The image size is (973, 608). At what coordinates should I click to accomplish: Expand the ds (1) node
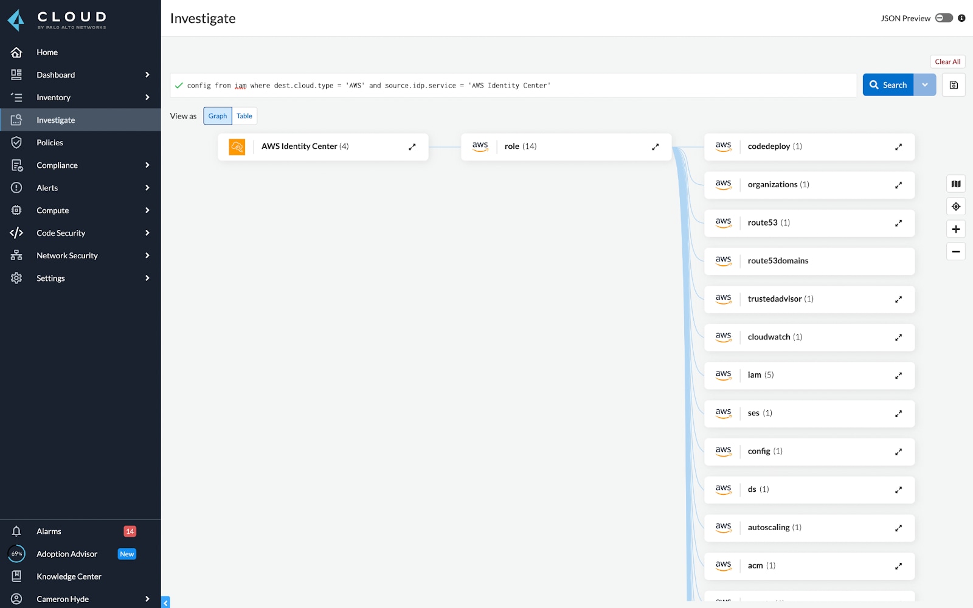pos(899,490)
